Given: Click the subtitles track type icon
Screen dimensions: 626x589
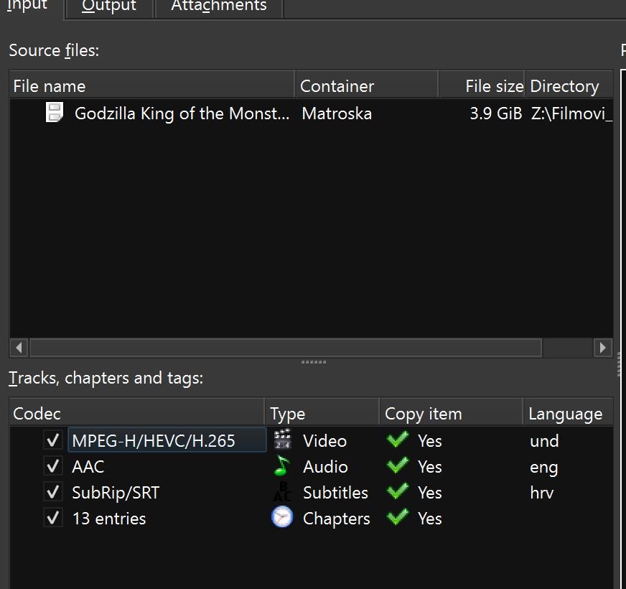Looking at the screenshot, I should tap(282, 492).
